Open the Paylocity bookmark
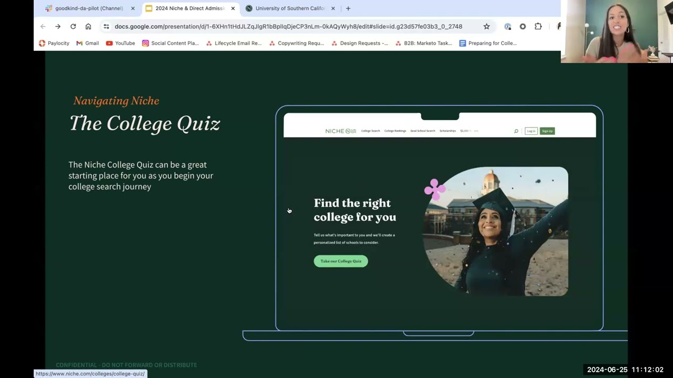This screenshot has width=673, height=378. 54,43
